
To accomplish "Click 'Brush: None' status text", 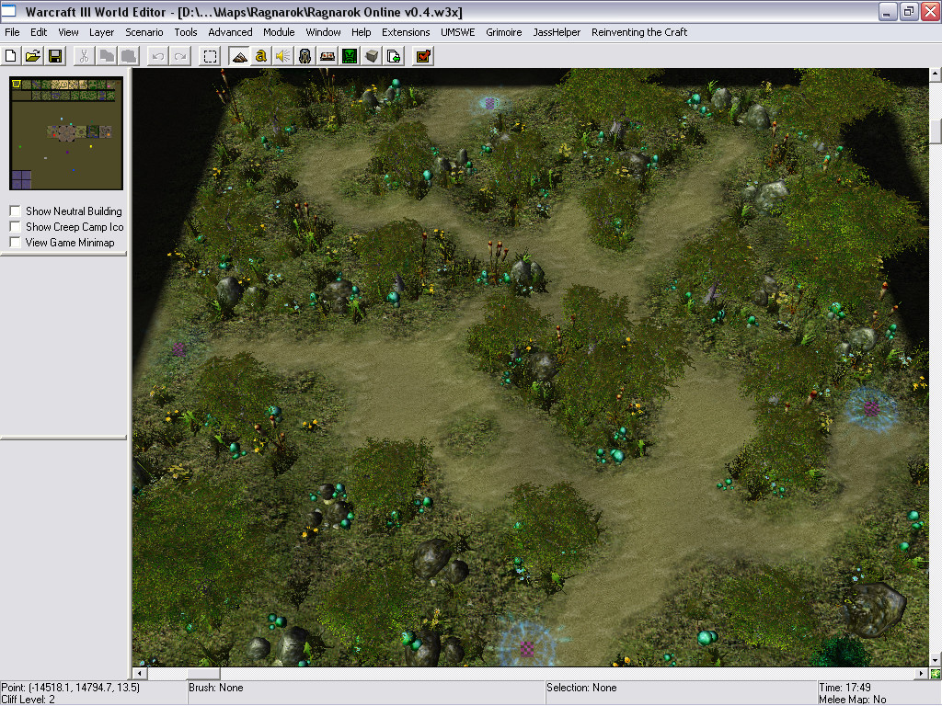I will click(215, 688).
